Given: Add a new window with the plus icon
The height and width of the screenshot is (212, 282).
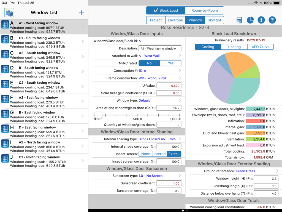Looking at the screenshot, I should [81, 12].
